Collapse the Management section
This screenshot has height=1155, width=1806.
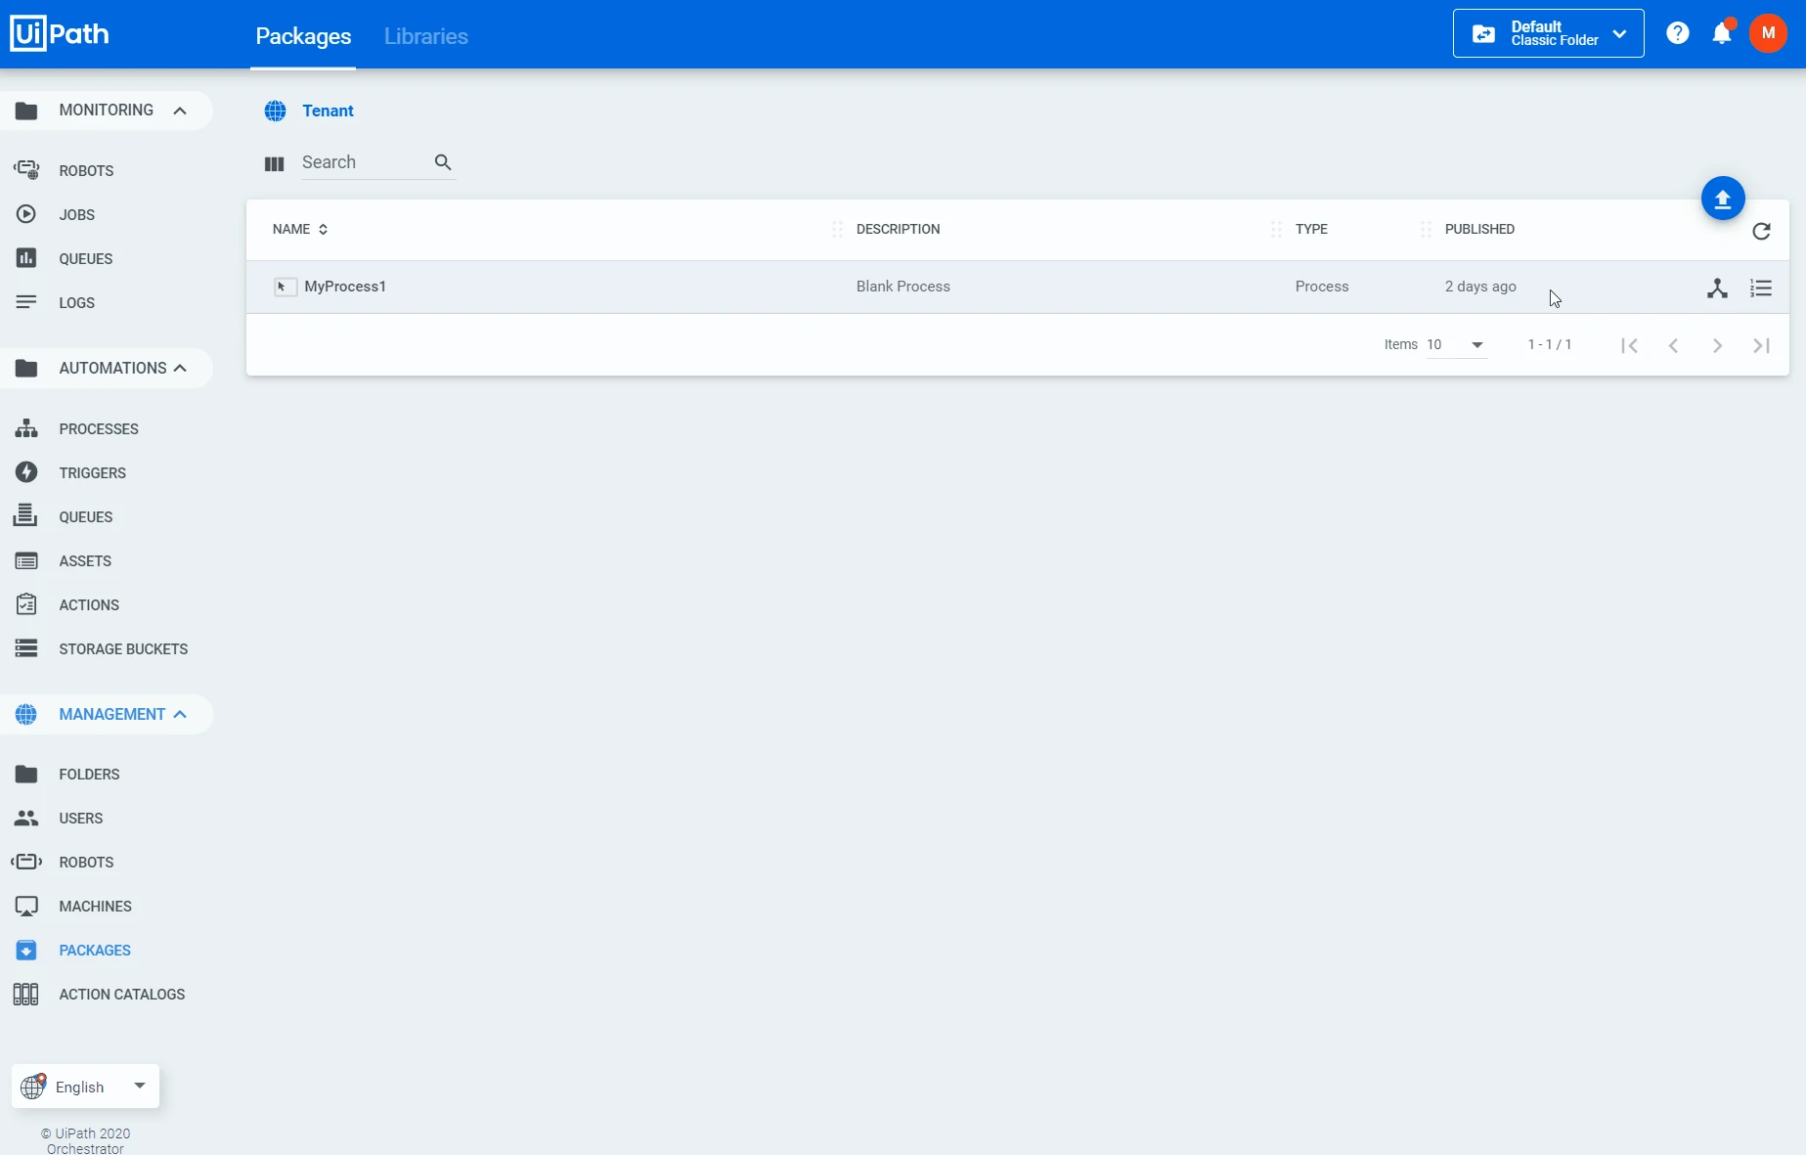click(180, 715)
